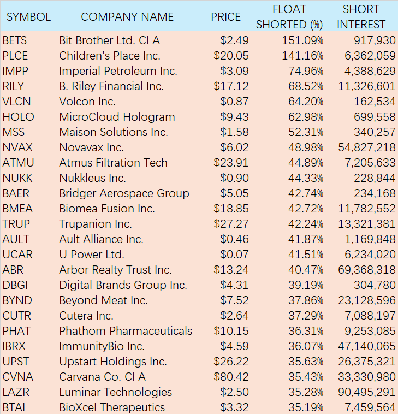
Task: Select Trupanion price $27.27
Action: pos(234,224)
